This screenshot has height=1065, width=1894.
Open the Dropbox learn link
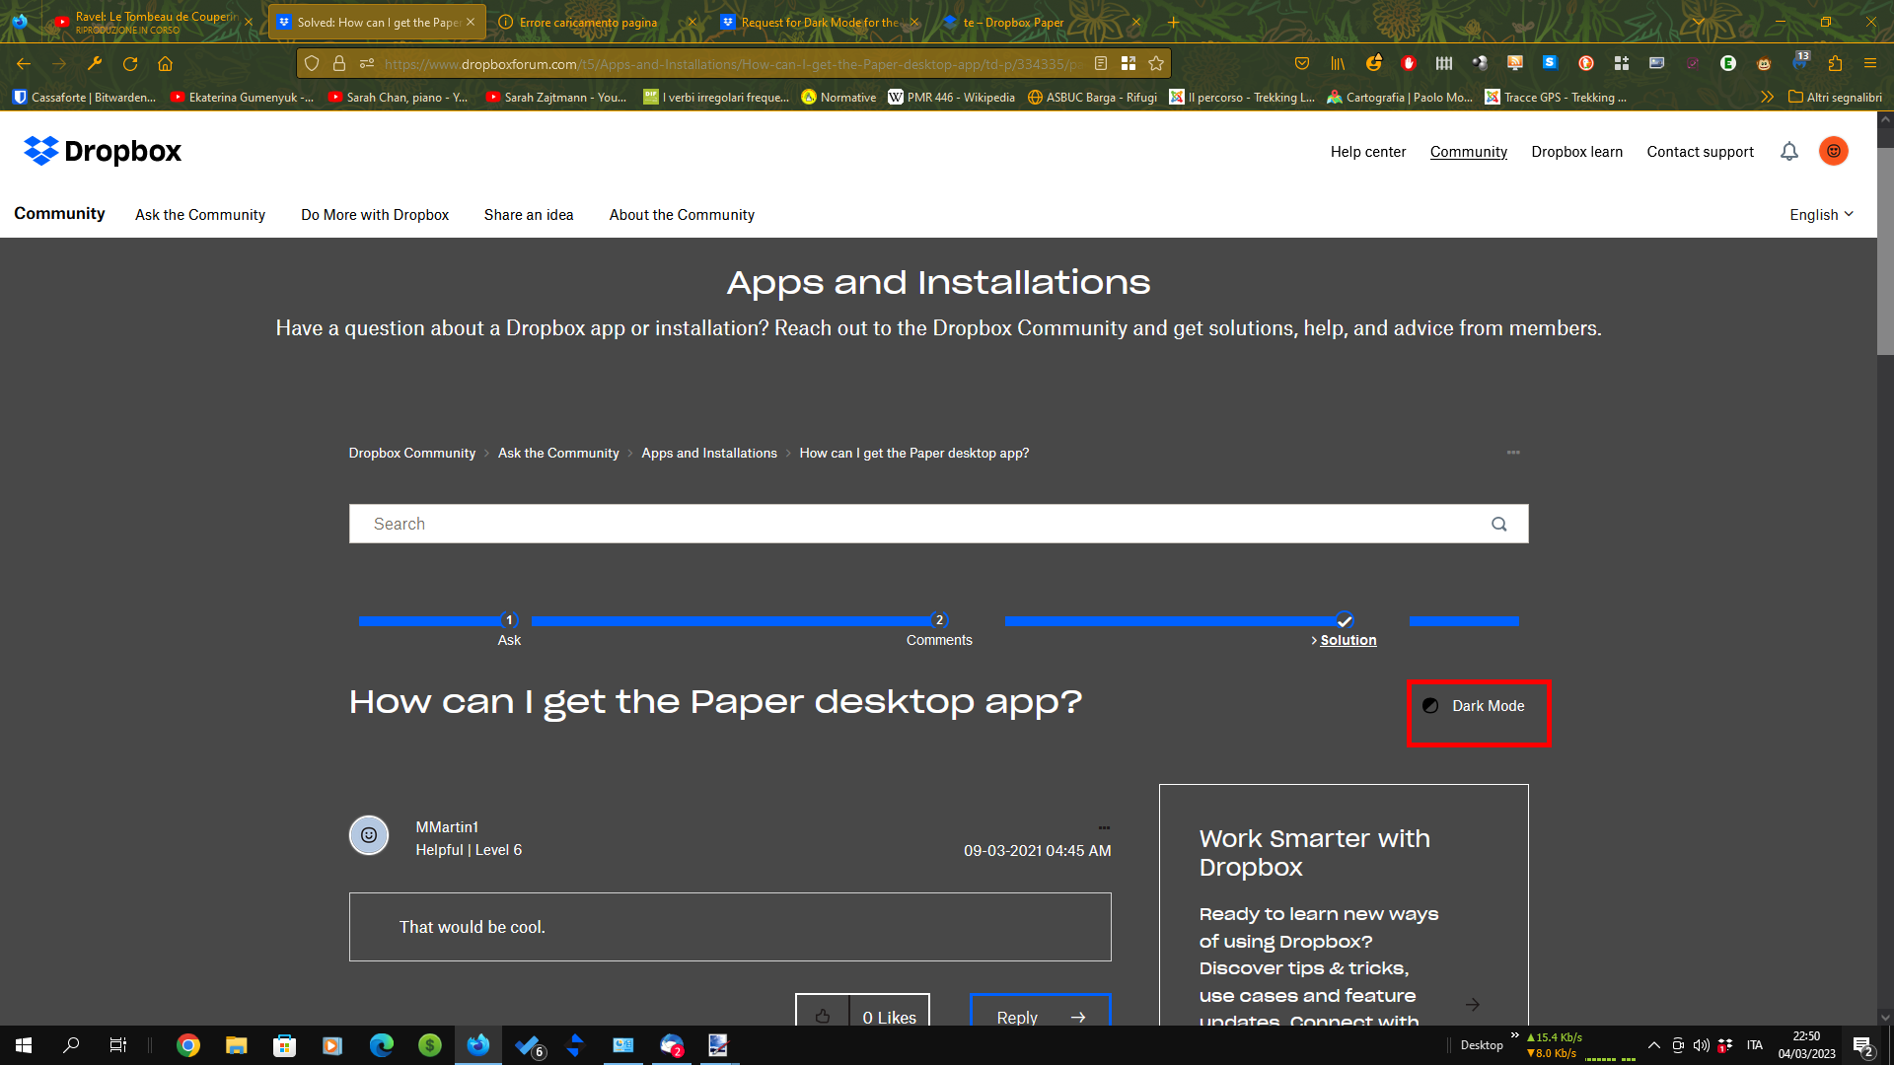click(x=1576, y=152)
